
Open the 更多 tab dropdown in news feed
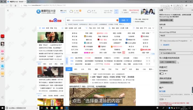tap(151, 69)
